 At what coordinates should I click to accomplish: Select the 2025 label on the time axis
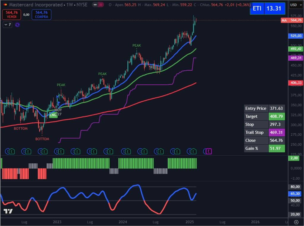(x=190, y=222)
